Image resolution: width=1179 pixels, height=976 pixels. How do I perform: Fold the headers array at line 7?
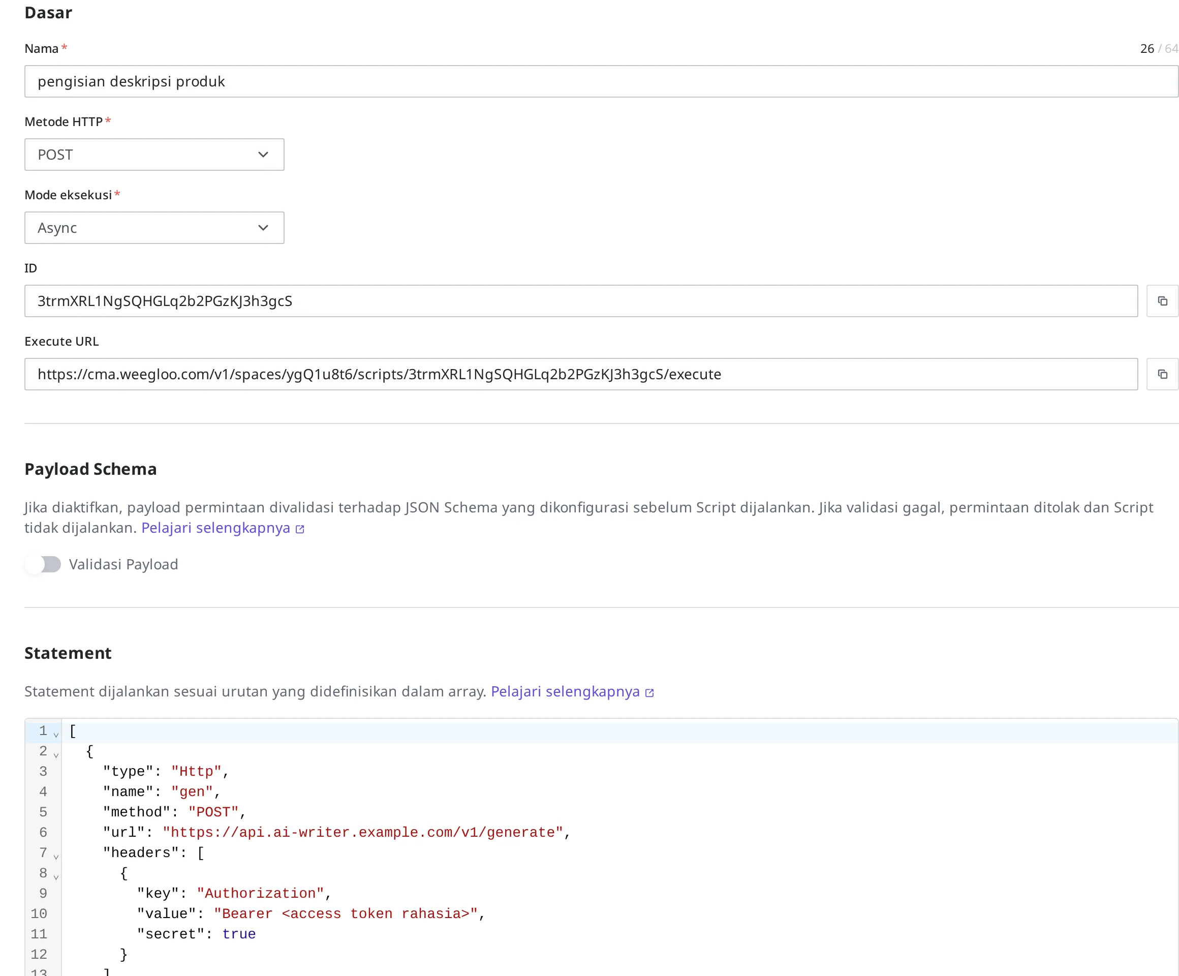point(56,857)
